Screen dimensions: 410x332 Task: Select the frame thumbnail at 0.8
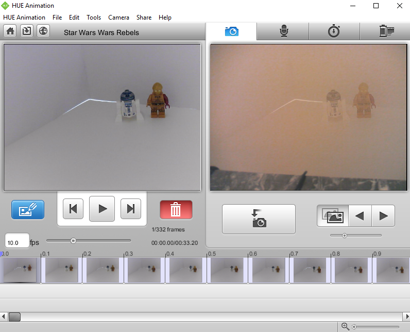point(351,270)
